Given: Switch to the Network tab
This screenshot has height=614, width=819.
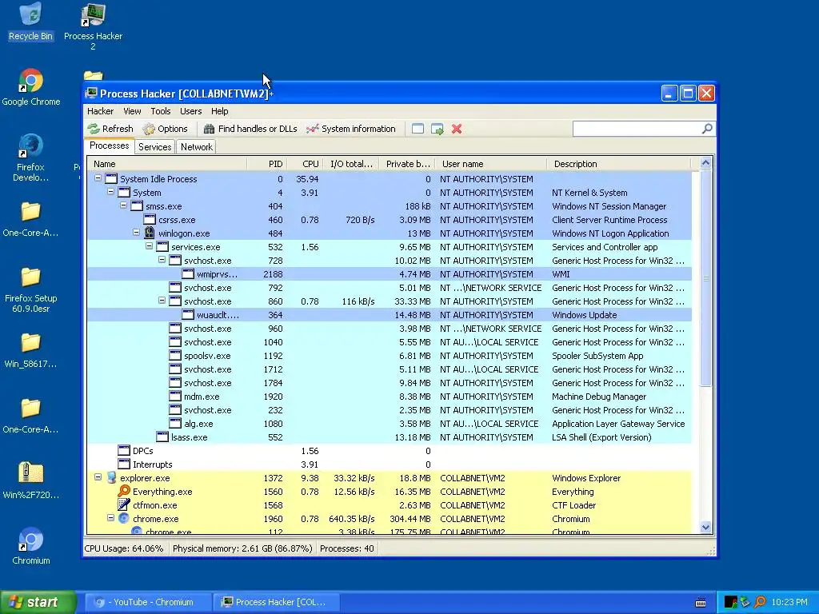Looking at the screenshot, I should [x=197, y=147].
